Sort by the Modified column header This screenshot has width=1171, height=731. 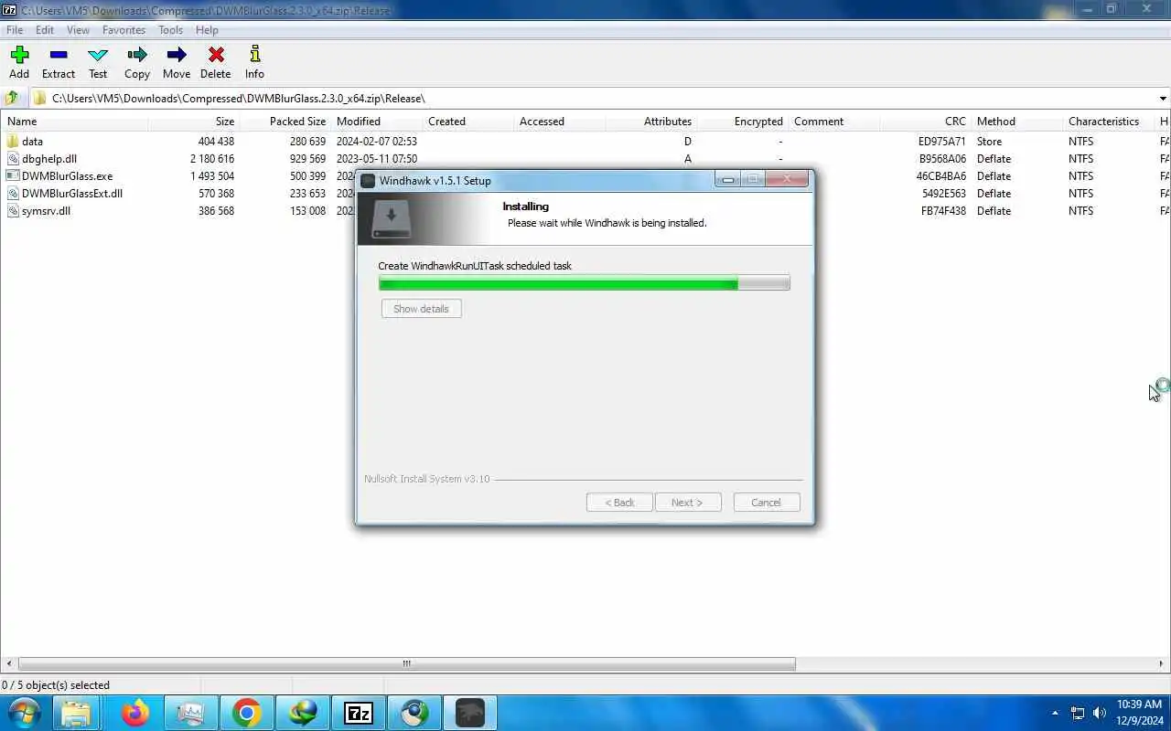click(376, 122)
